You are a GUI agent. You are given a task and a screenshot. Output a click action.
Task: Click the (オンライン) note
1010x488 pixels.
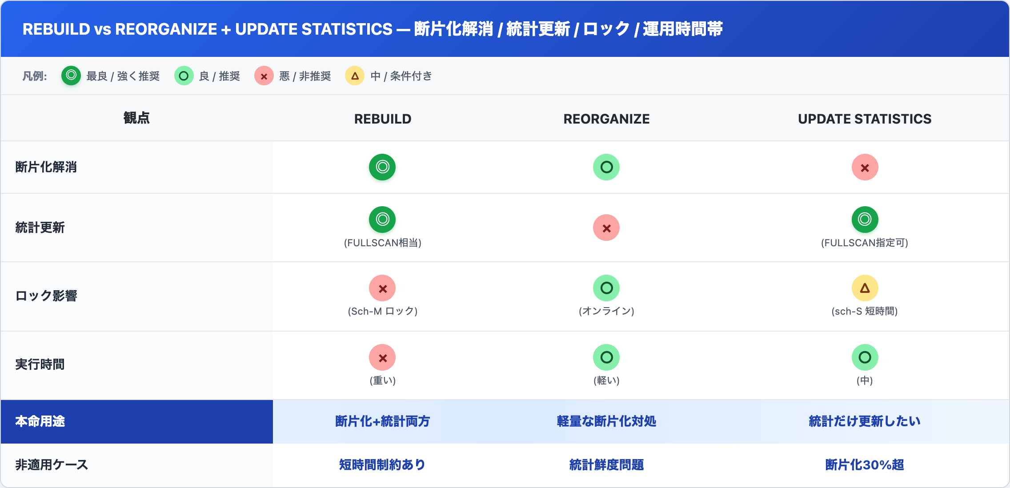pos(606,311)
